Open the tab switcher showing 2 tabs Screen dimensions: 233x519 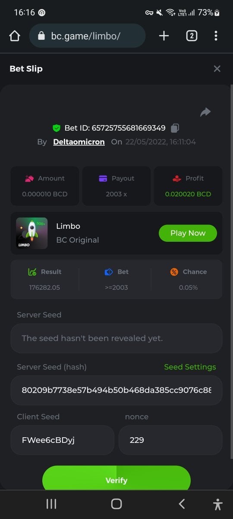(192, 36)
